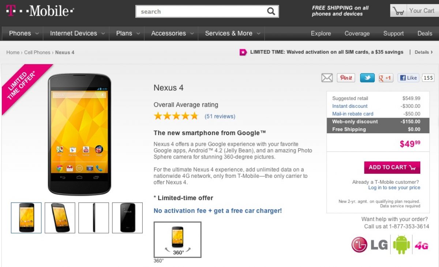Click the T-Mobile logo

tap(40, 11)
